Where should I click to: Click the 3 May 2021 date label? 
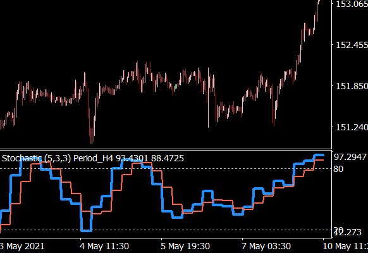click(22, 247)
